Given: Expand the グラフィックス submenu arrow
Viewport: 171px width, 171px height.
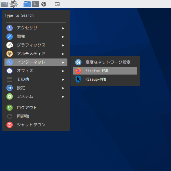Looking at the screenshot, I should pyautogui.click(x=63, y=45).
